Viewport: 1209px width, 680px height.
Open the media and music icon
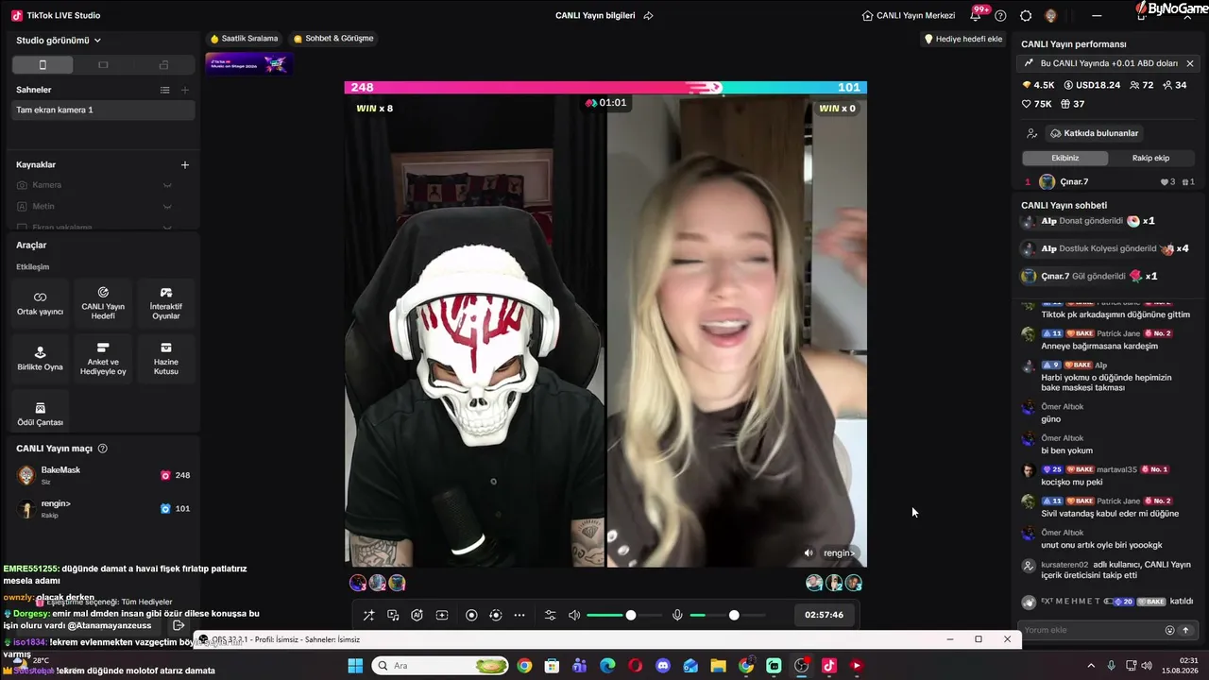pos(393,615)
